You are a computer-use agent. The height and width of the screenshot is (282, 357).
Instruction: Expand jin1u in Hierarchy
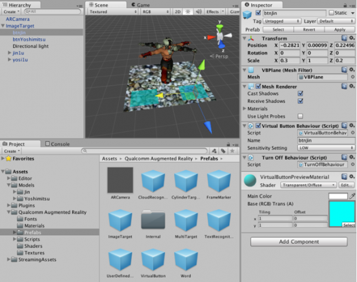[9, 53]
